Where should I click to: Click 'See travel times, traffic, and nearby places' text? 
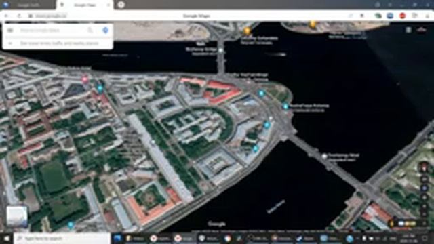[x=59, y=43]
